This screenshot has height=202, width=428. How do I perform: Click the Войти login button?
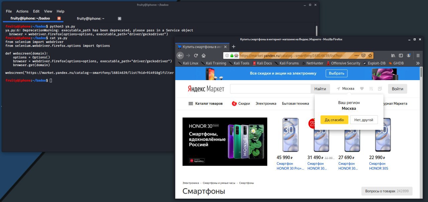[398, 89]
